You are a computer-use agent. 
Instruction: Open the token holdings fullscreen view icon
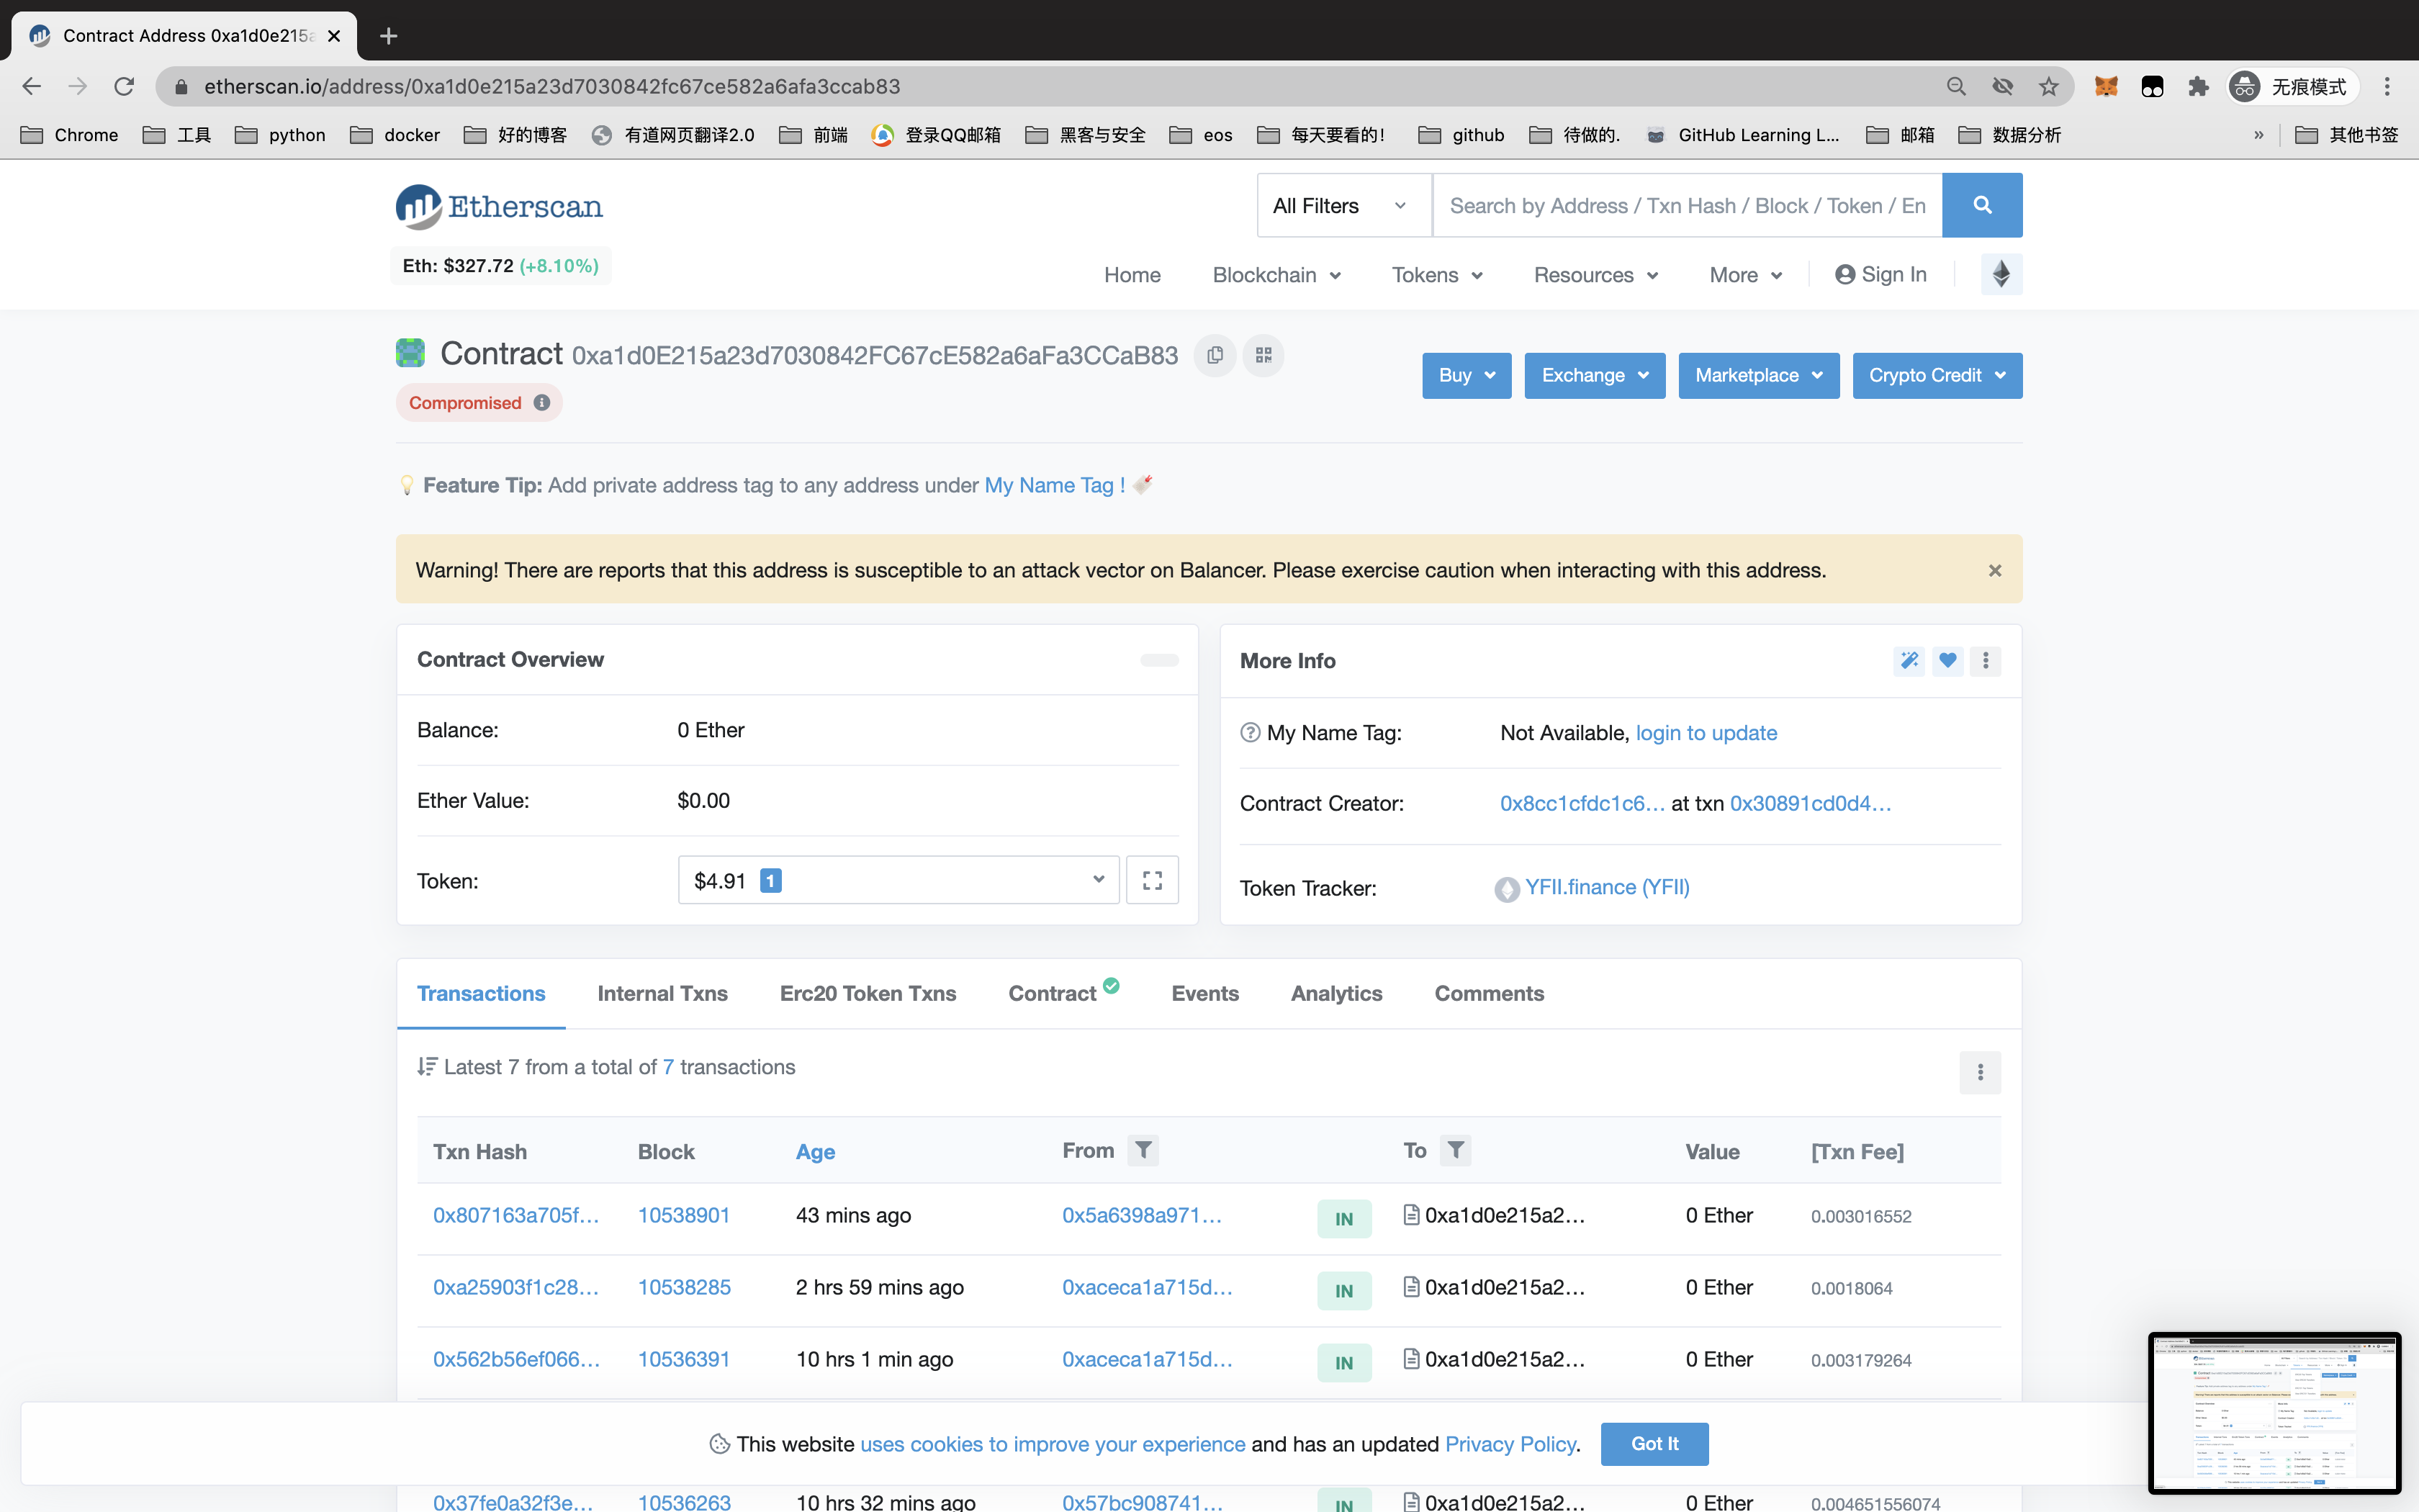tap(1151, 880)
